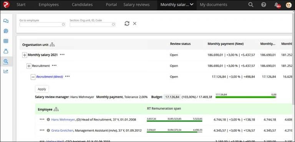The height and width of the screenshot is (142, 295).
Task: Open Hans Wehmeyer employee link
Action: coord(63,119)
